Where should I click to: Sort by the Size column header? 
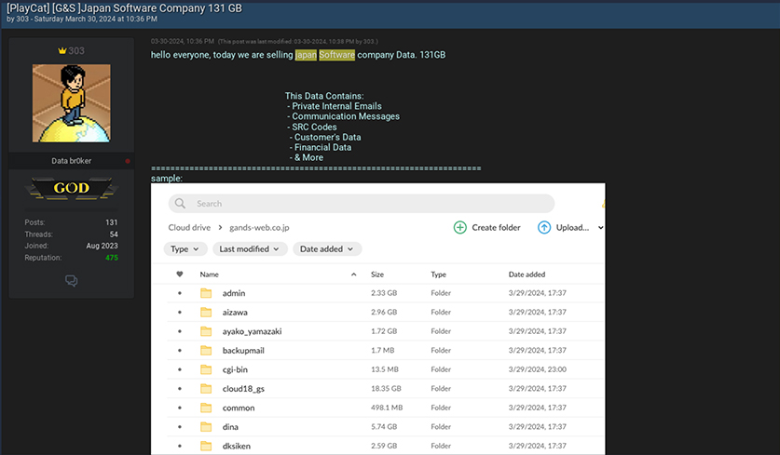[x=377, y=274]
